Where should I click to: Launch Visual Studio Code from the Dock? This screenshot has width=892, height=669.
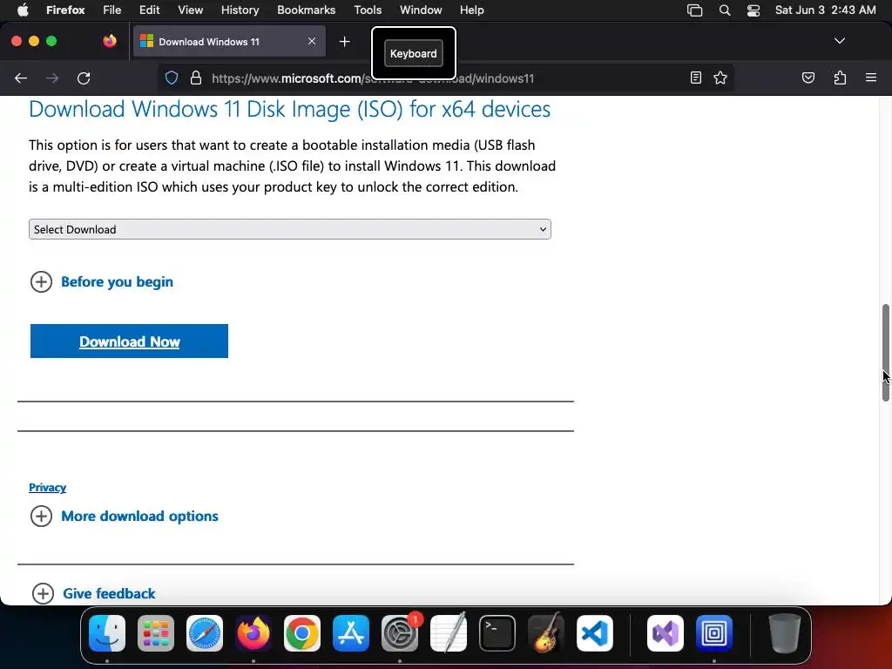click(594, 633)
